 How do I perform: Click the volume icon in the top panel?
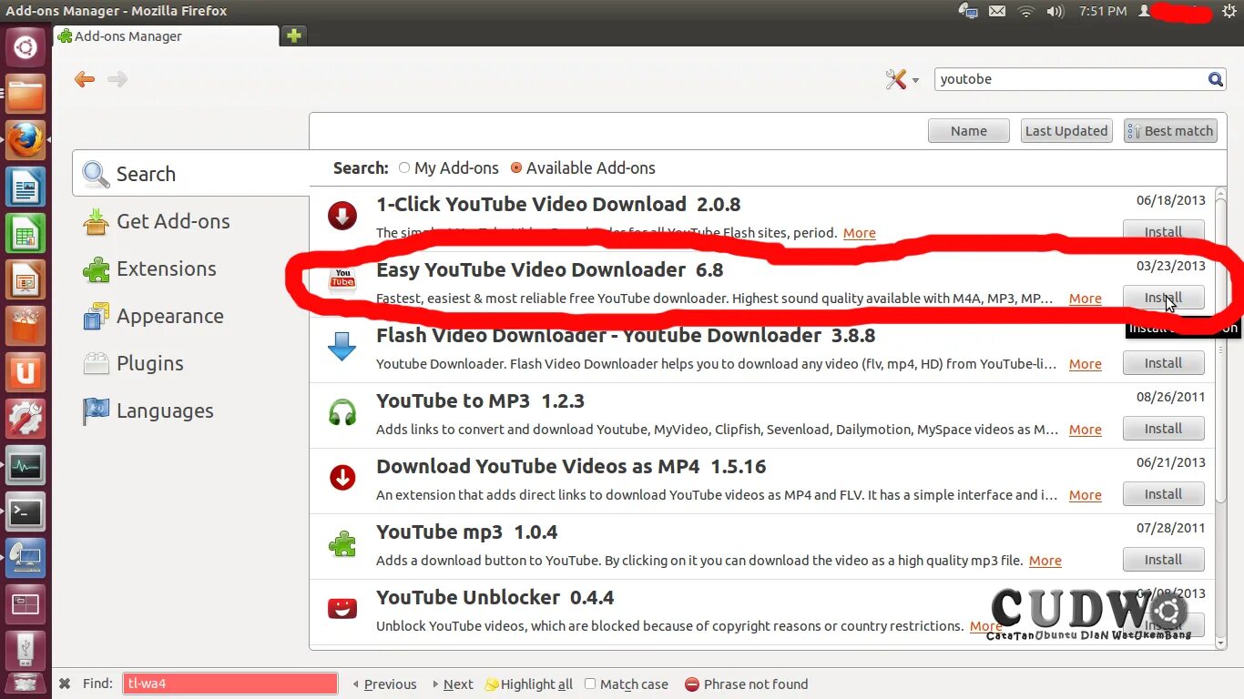1055,12
